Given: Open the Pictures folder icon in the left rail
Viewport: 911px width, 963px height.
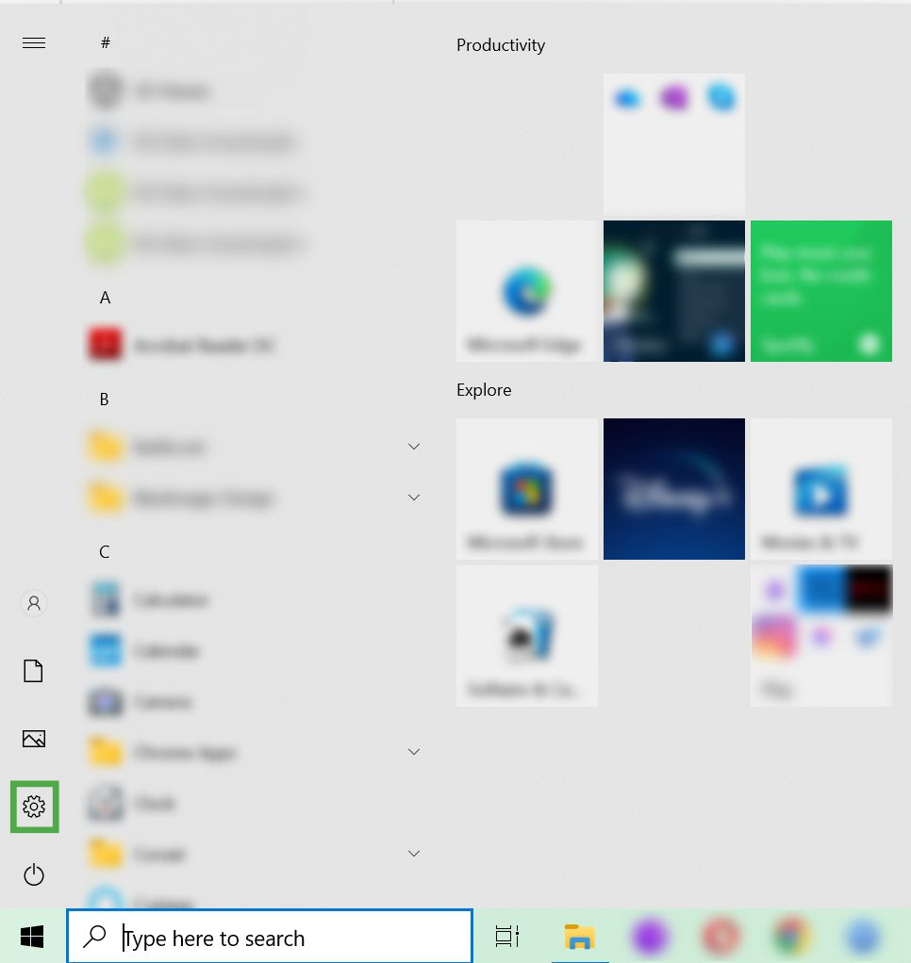Looking at the screenshot, I should tap(34, 738).
